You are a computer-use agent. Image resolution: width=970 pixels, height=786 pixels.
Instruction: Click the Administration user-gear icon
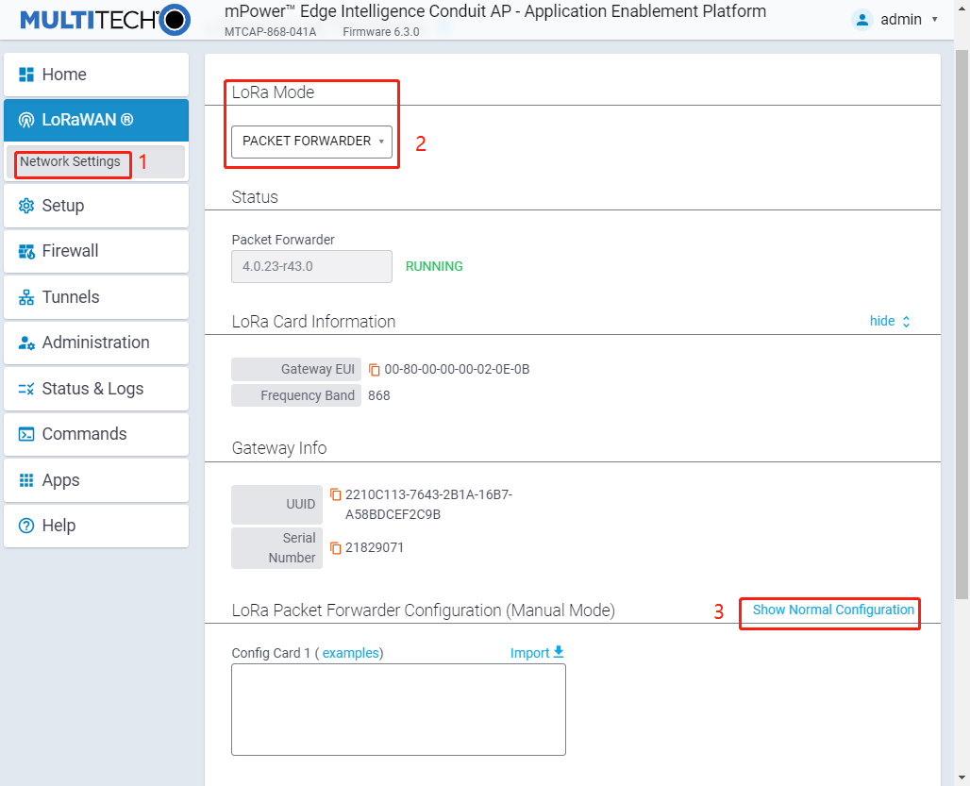point(26,343)
